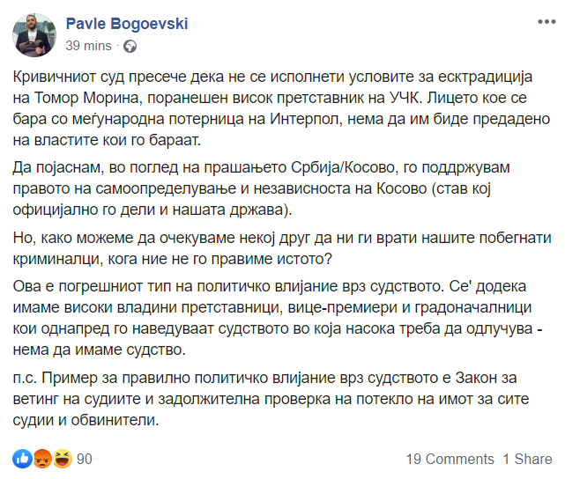Image resolution: width=565 pixels, height=479 pixels.
Task: Click the name Томор Морина in the post
Action: coord(86,99)
